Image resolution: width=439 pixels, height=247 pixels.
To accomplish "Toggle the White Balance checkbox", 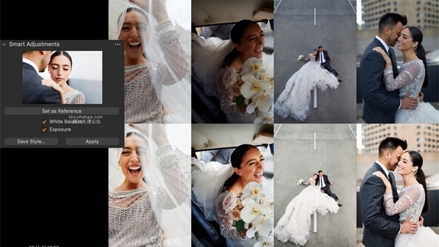I will pyautogui.click(x=44, y=122).
